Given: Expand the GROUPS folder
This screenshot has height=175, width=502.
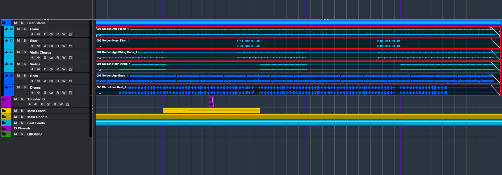Looking at the screenshot, I should [x=4, y=134].
